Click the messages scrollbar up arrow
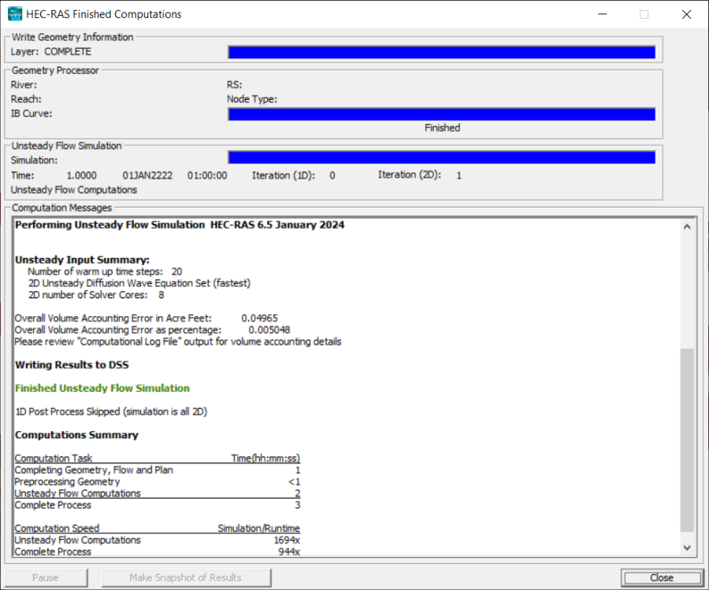 (687, 227)
